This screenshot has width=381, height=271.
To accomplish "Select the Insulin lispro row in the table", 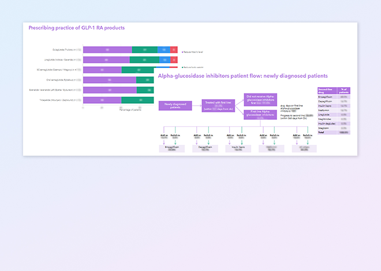I will pyautogui.click(x=334, y=106).
